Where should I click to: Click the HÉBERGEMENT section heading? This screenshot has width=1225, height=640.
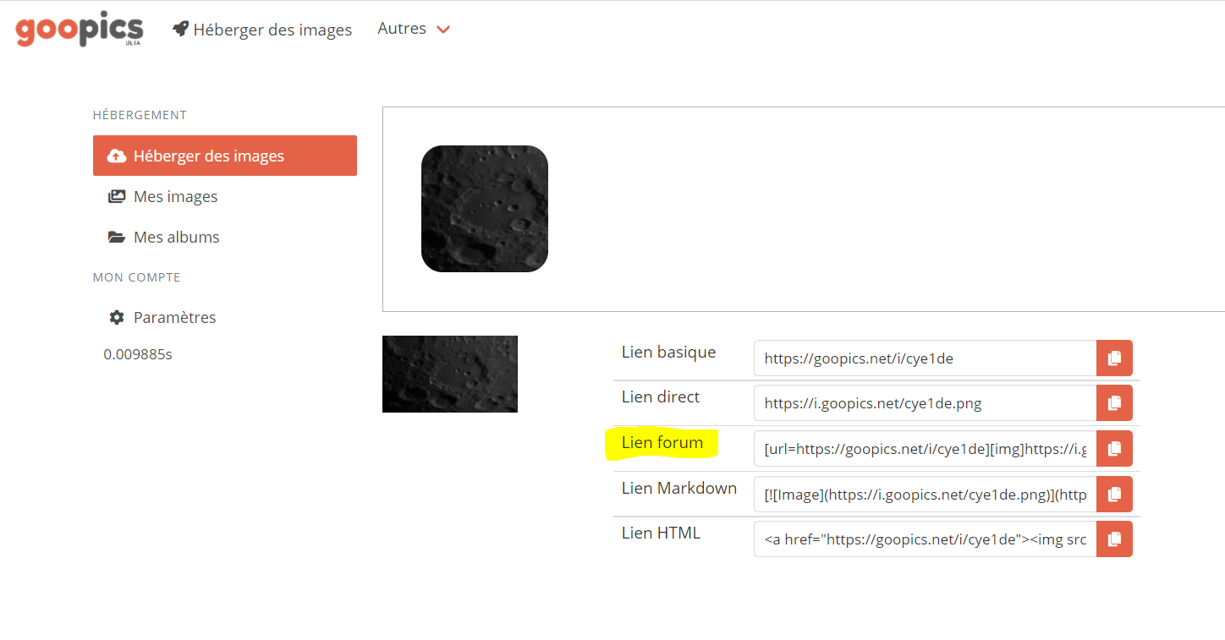tap(140, 115)
